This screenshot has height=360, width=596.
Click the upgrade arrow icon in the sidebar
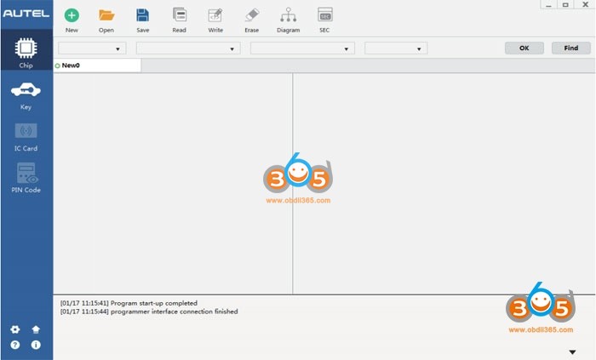[x=36, y=329]
